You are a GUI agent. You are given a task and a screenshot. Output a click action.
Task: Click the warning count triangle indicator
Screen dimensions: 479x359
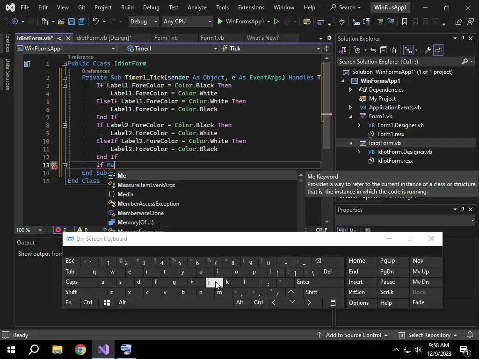tap(82, 230)
